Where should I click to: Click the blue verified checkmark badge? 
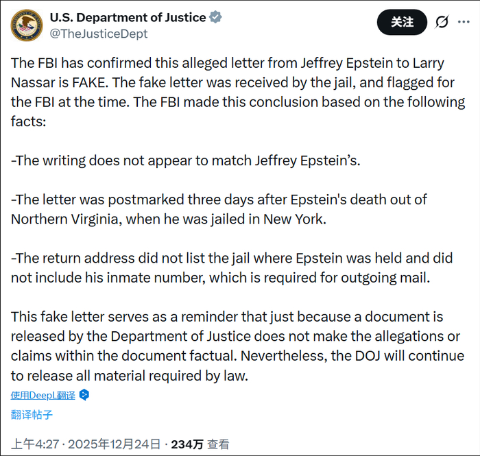click(x=216, y=17)
